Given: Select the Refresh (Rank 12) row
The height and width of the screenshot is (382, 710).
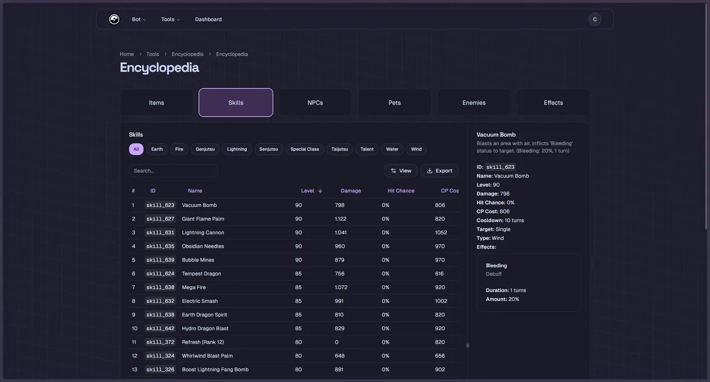Looking at the screenshot, I should (294, 342).
